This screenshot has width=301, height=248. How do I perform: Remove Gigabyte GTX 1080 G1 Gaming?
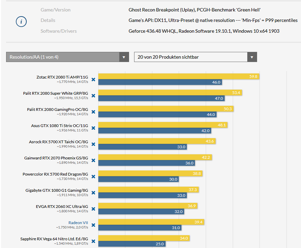pos(93,193)
